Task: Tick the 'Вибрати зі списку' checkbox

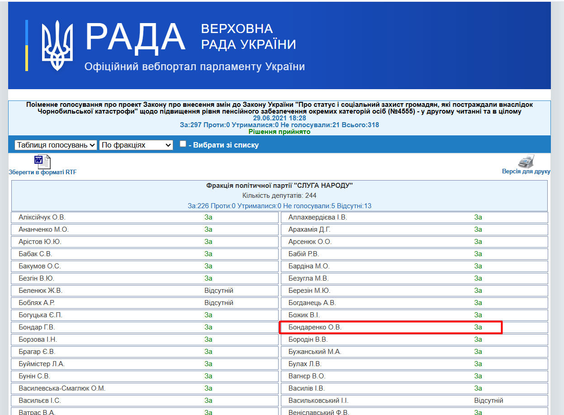Action: (183, 144)
